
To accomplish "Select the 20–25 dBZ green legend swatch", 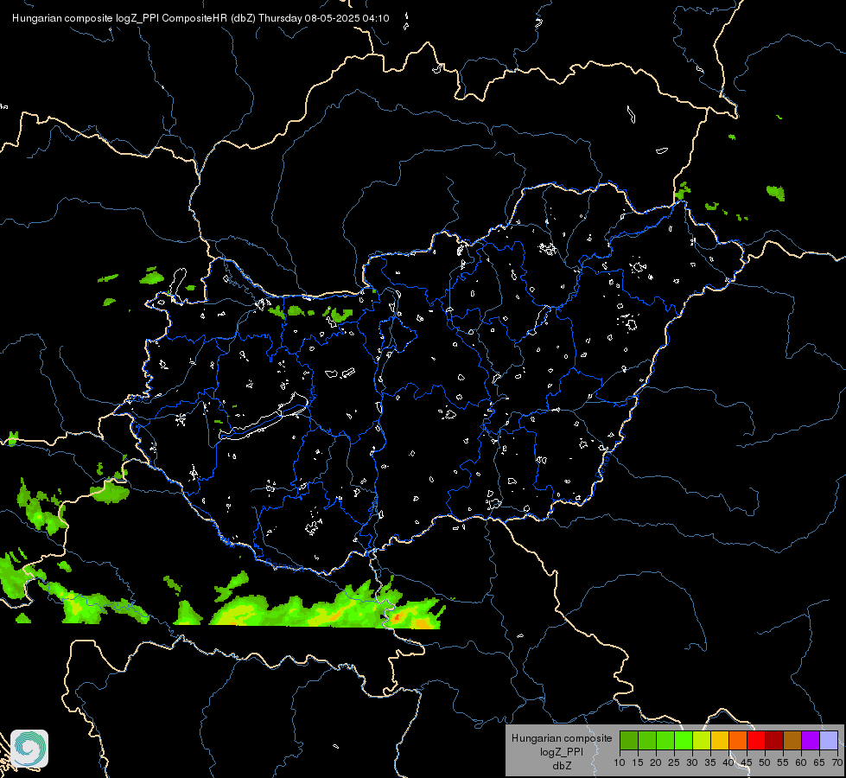I will pos(665,740).
